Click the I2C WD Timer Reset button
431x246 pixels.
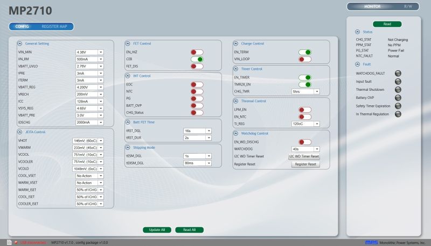(304, 156)
